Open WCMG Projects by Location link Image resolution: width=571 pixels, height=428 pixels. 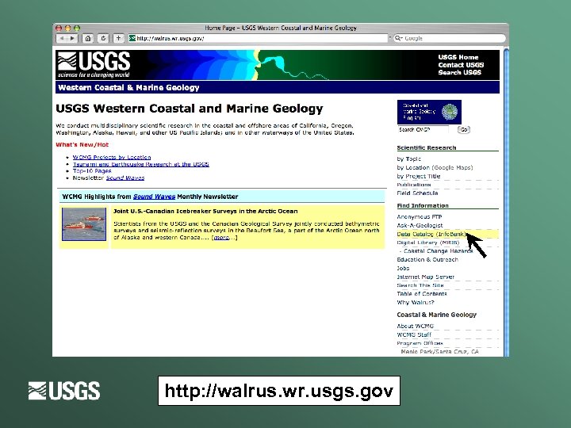(112, 157)
